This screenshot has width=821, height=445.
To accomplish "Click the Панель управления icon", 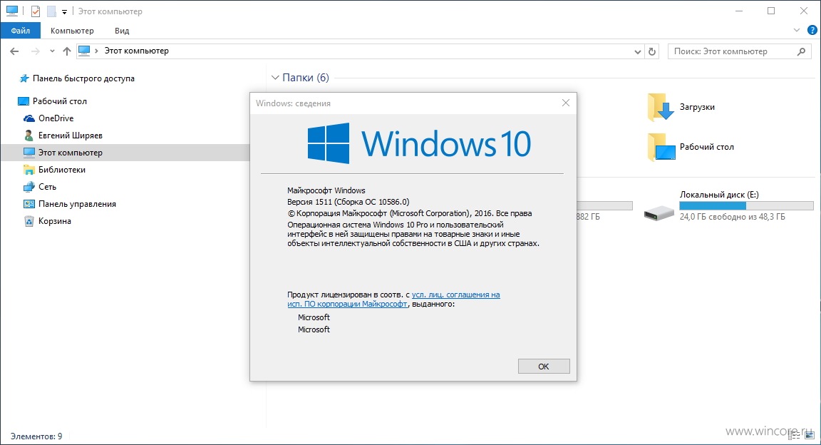I will [29, 204].
